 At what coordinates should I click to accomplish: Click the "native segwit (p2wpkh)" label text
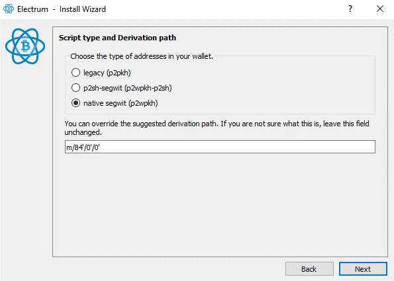(121, 103)
